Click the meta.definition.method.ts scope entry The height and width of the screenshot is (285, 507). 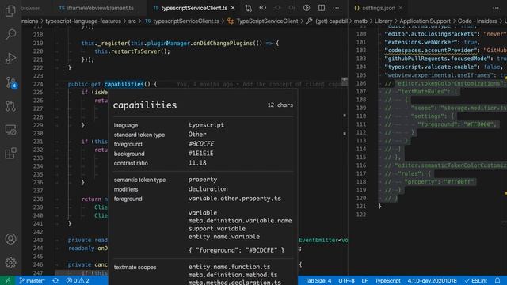click(x=233, y=275)
